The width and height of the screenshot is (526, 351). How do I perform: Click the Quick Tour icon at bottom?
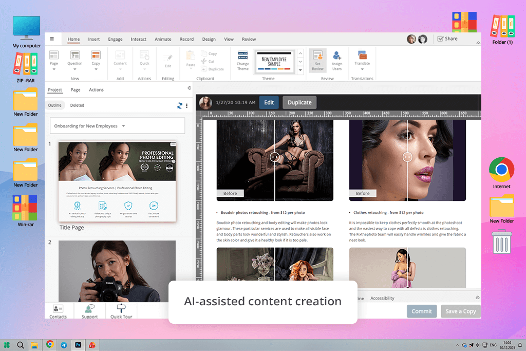coord(121,308)
